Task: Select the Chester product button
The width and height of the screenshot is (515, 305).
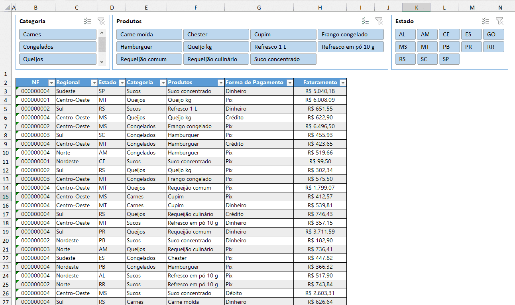Action: pos(216,34)
